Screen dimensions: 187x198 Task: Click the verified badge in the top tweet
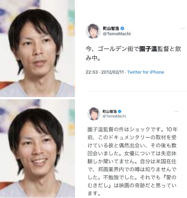(122, 29)
